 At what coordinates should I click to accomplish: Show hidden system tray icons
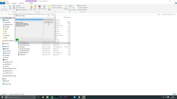(162, 97)
